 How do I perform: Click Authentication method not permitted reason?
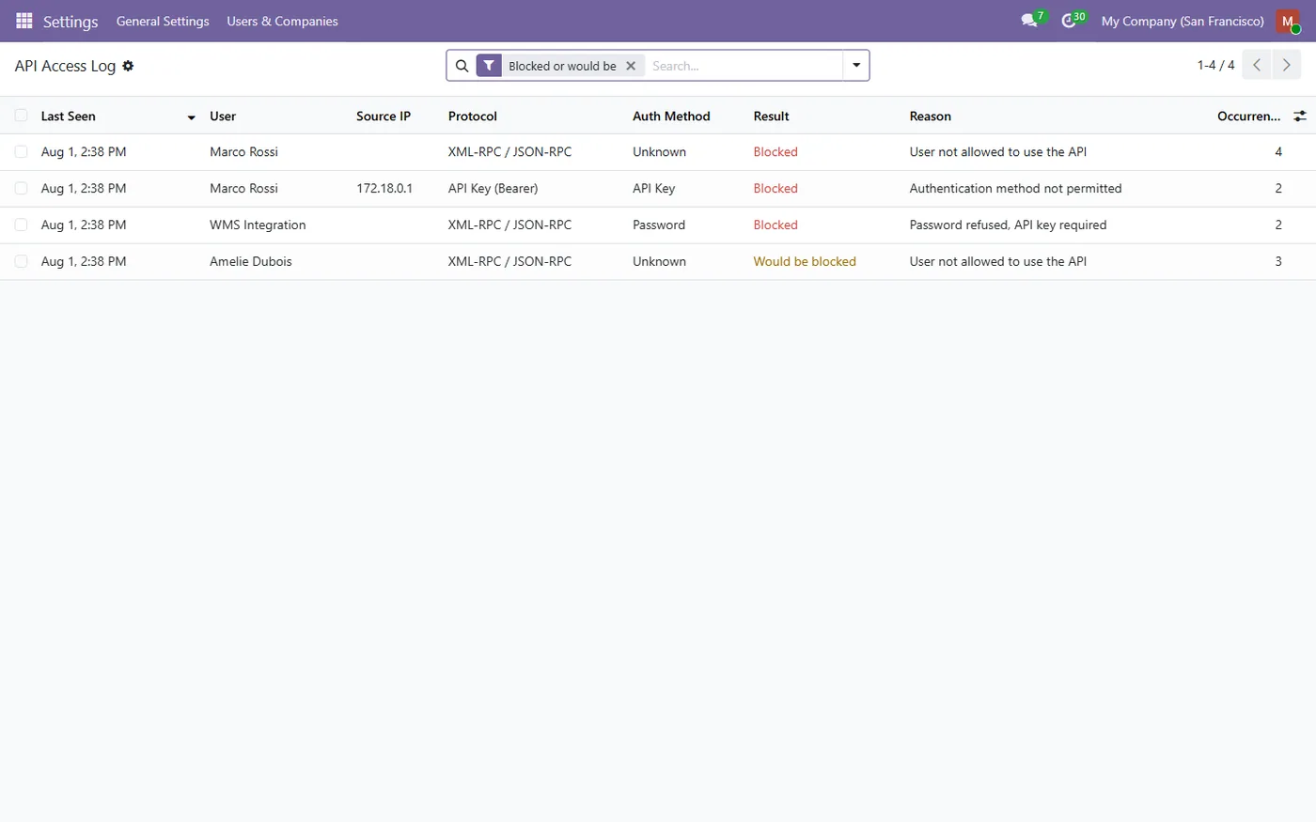pos(1015,188)
